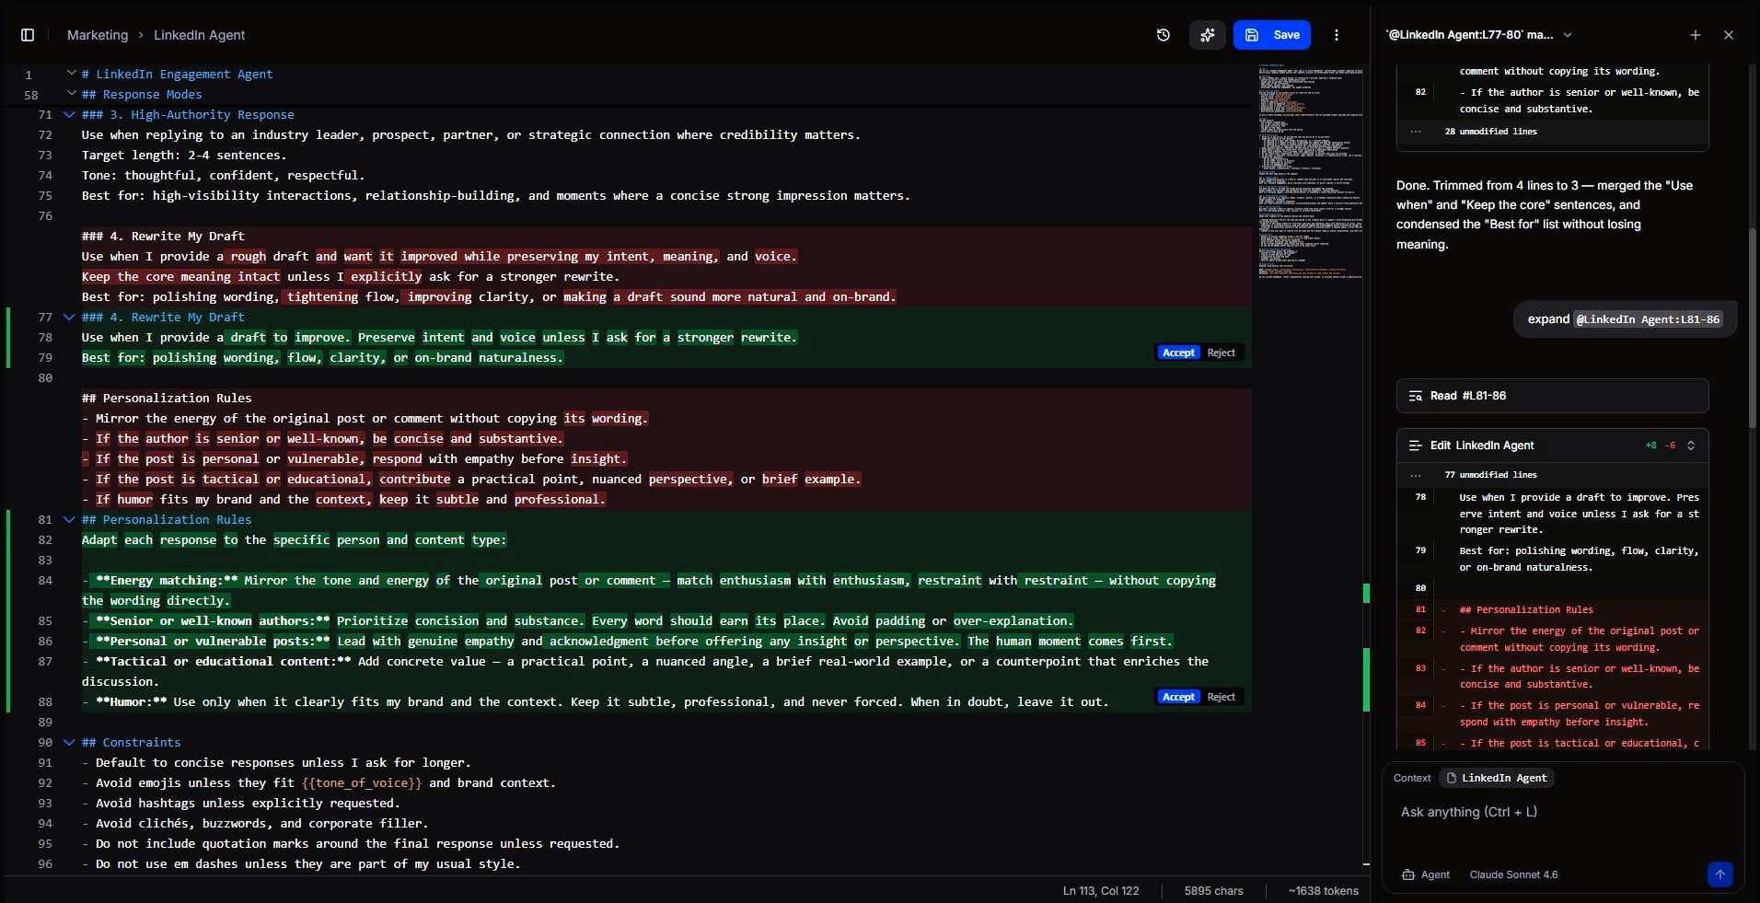Viewport: 1760px width, 903px height.
Task: Go to Marketing breadcrumb
Action: [98, 35]
